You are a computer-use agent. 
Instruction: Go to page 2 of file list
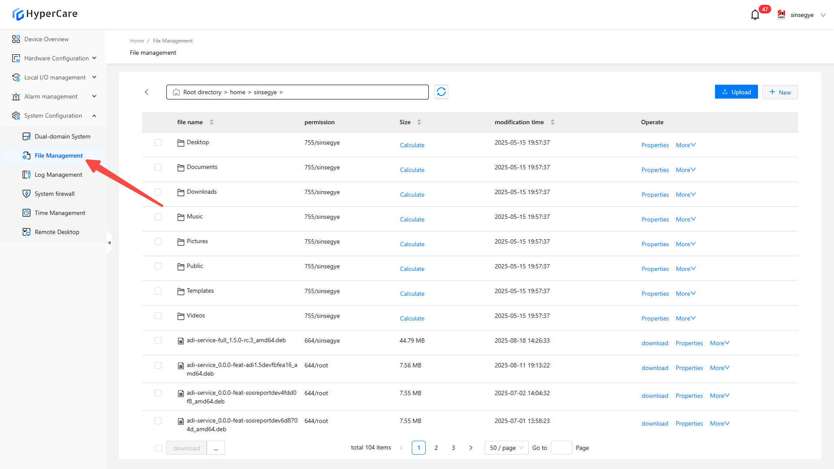click(x=436, y=448)
